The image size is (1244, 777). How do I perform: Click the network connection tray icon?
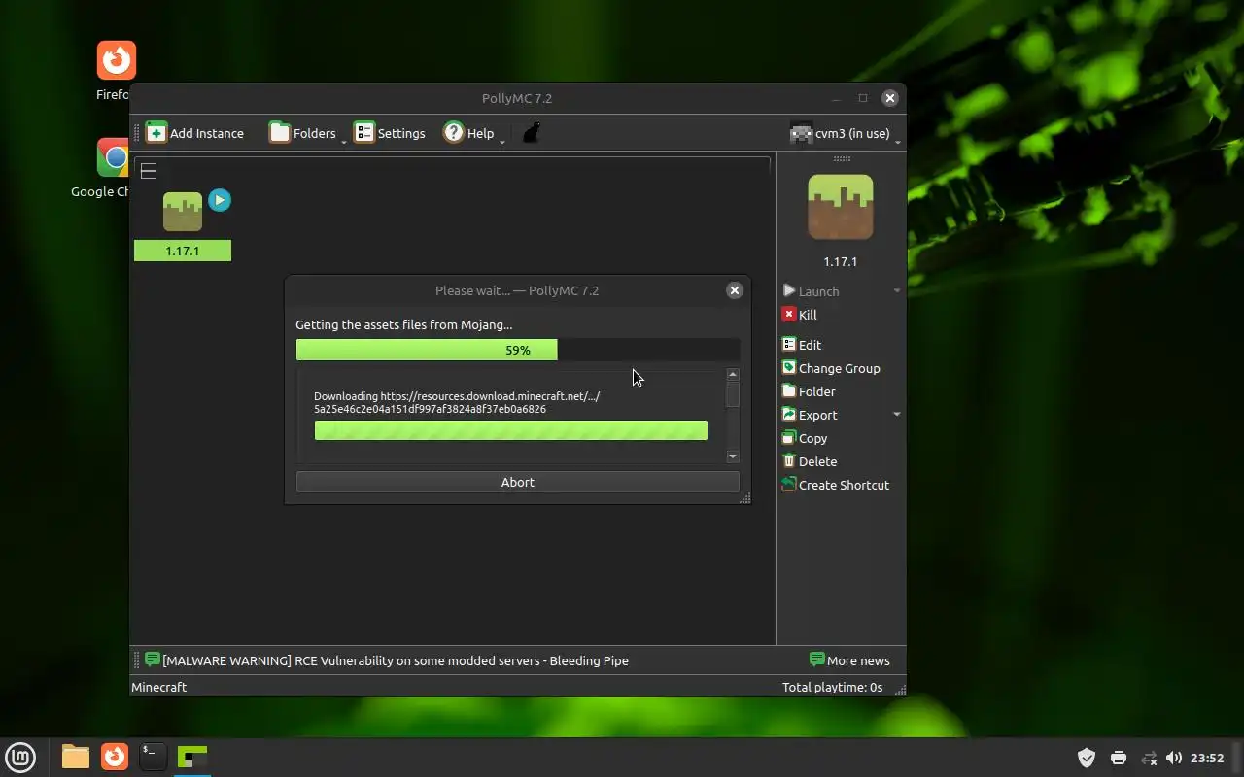pyautogui.click(x=1149, y=758)
